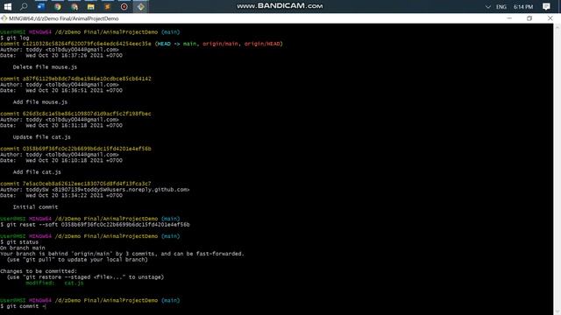Click date line 'Wed Oct 20 16:37:26 2021'

pos(61,55)
